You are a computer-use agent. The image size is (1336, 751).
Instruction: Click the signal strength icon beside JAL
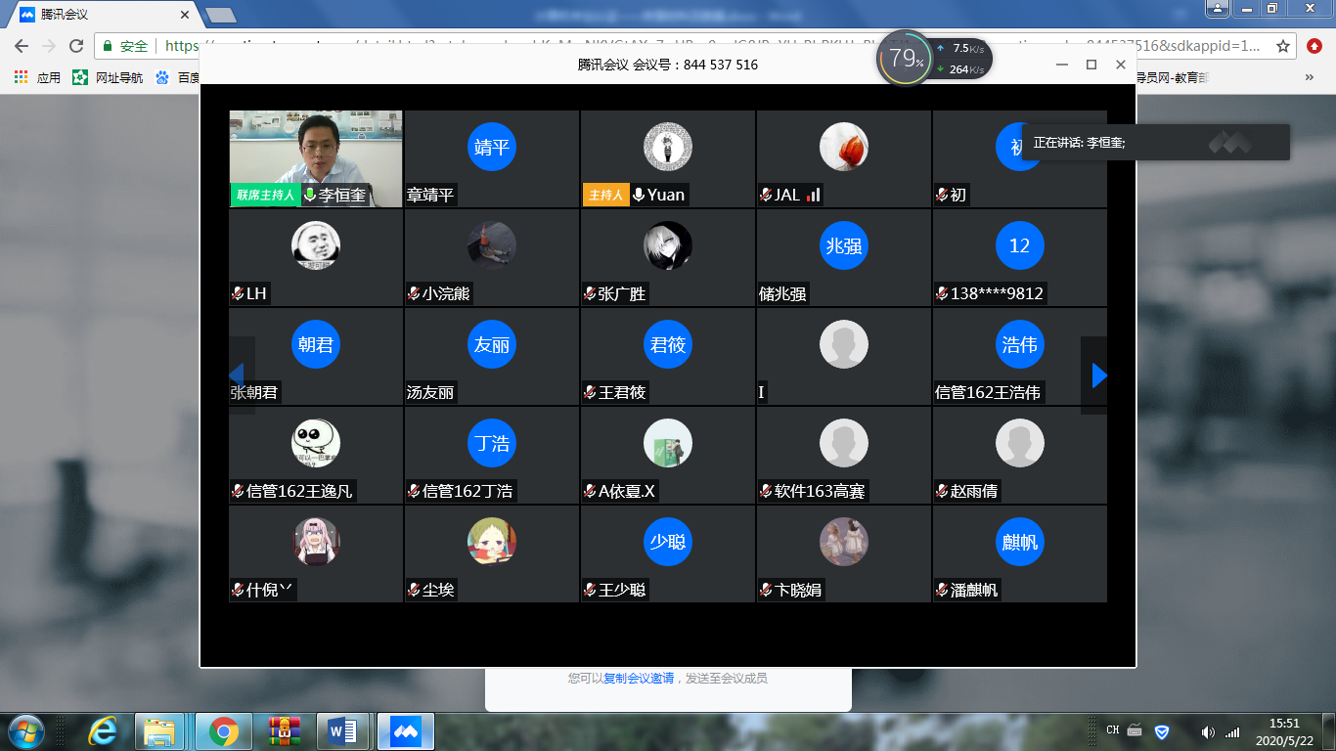(x=814, y=195)
